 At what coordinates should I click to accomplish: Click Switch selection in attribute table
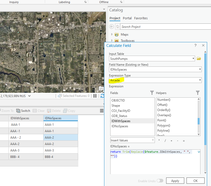pos(23,111)
